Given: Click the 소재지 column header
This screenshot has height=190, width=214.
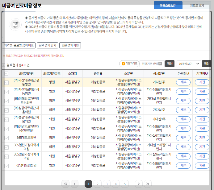Looking at the screenshot, I should (x=72, y=74).
